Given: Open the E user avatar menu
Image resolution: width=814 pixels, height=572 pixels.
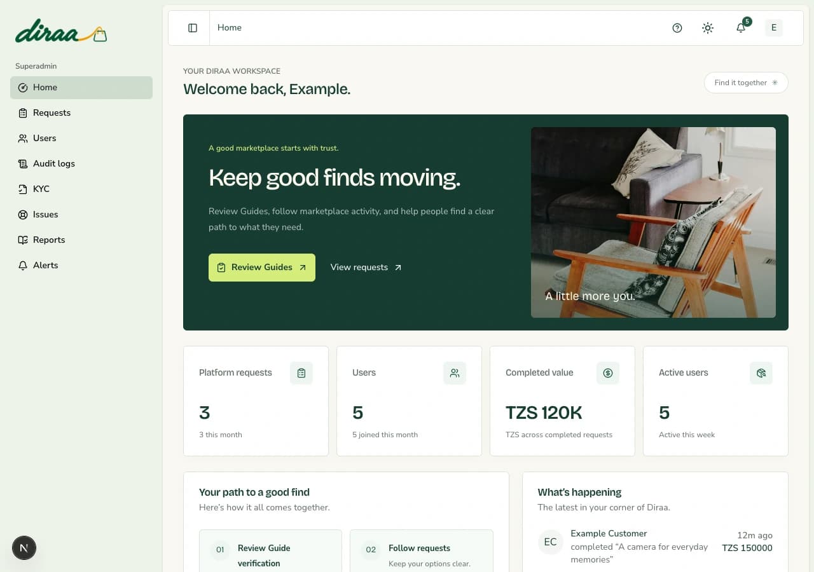Looking at the screenshot, I should pyautogui.click(x=774, y=27).
